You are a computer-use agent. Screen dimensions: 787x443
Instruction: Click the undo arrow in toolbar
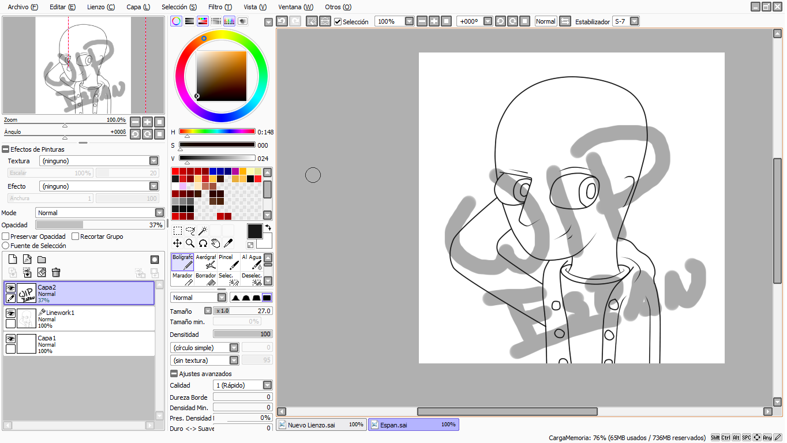tap(282, 21)
